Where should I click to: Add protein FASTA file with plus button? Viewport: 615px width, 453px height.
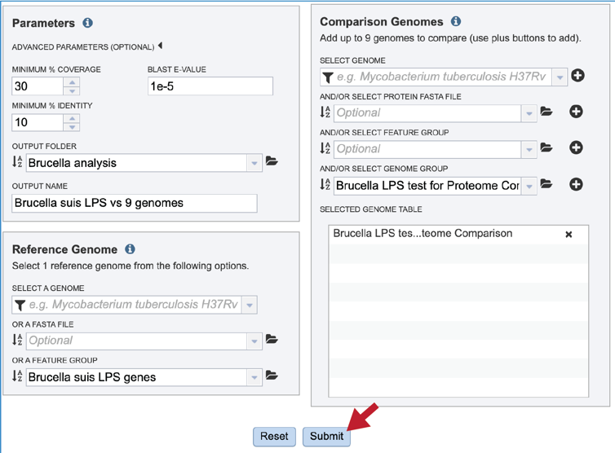576,112
